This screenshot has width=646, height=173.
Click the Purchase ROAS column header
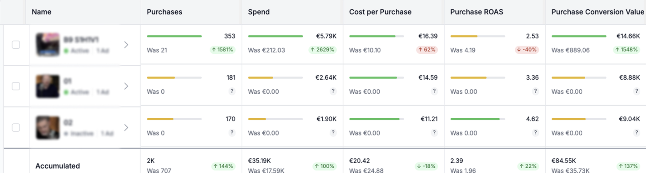477,12
